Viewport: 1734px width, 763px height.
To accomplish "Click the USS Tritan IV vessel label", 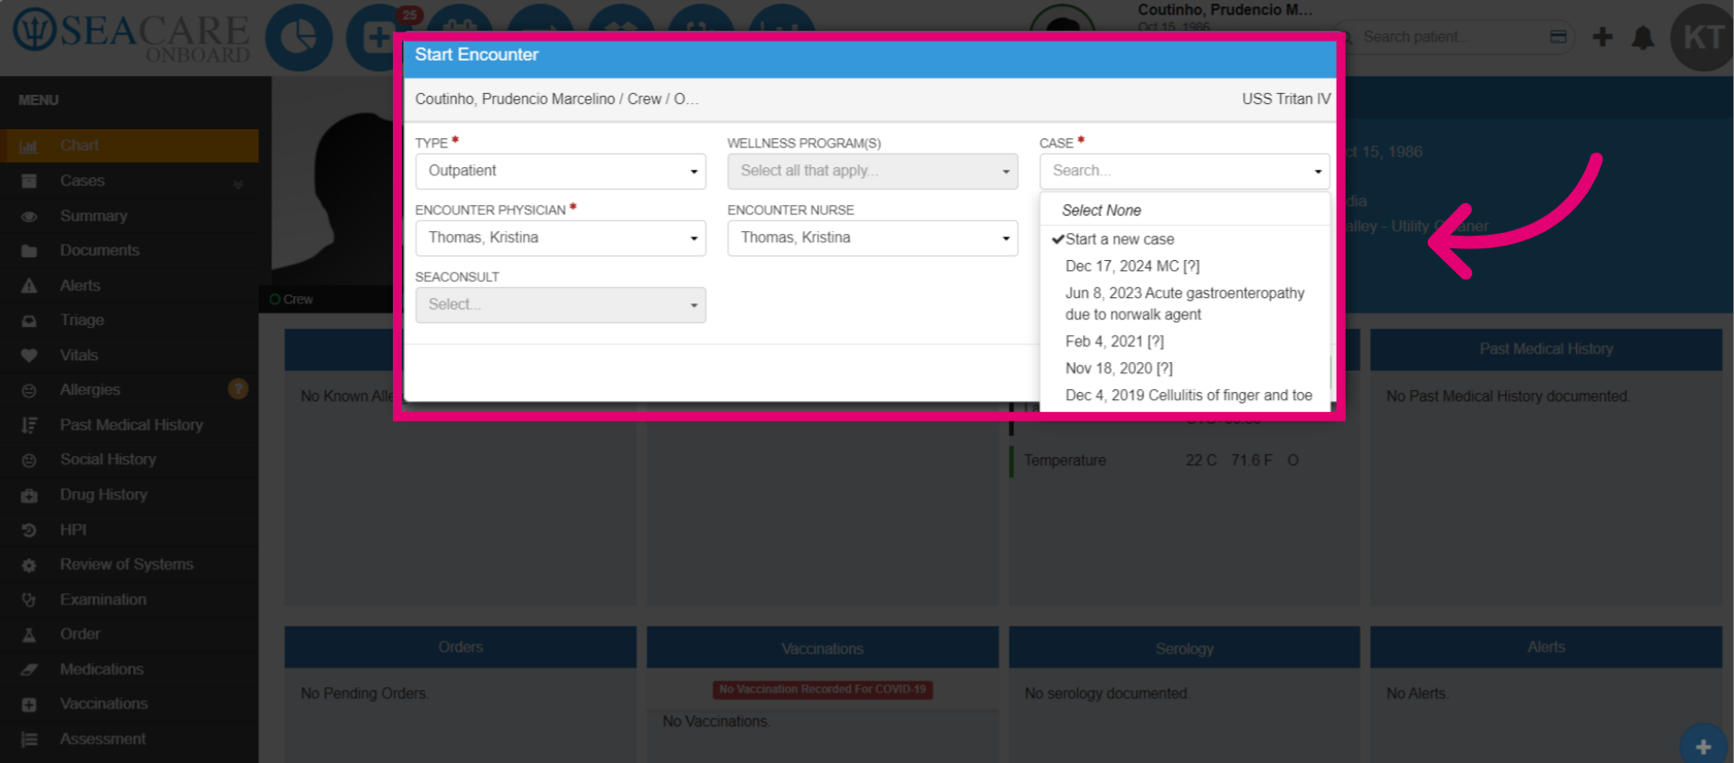I will pos(1286,99).
